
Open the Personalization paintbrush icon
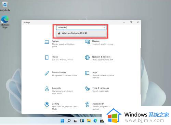[x=47, y=73]
